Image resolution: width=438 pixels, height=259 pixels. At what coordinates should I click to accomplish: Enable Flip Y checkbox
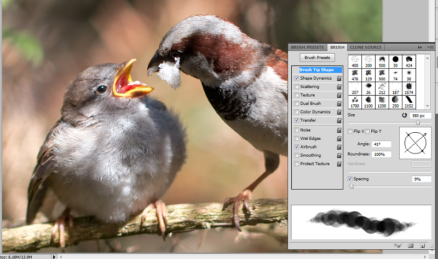click(x=367, y=131)
